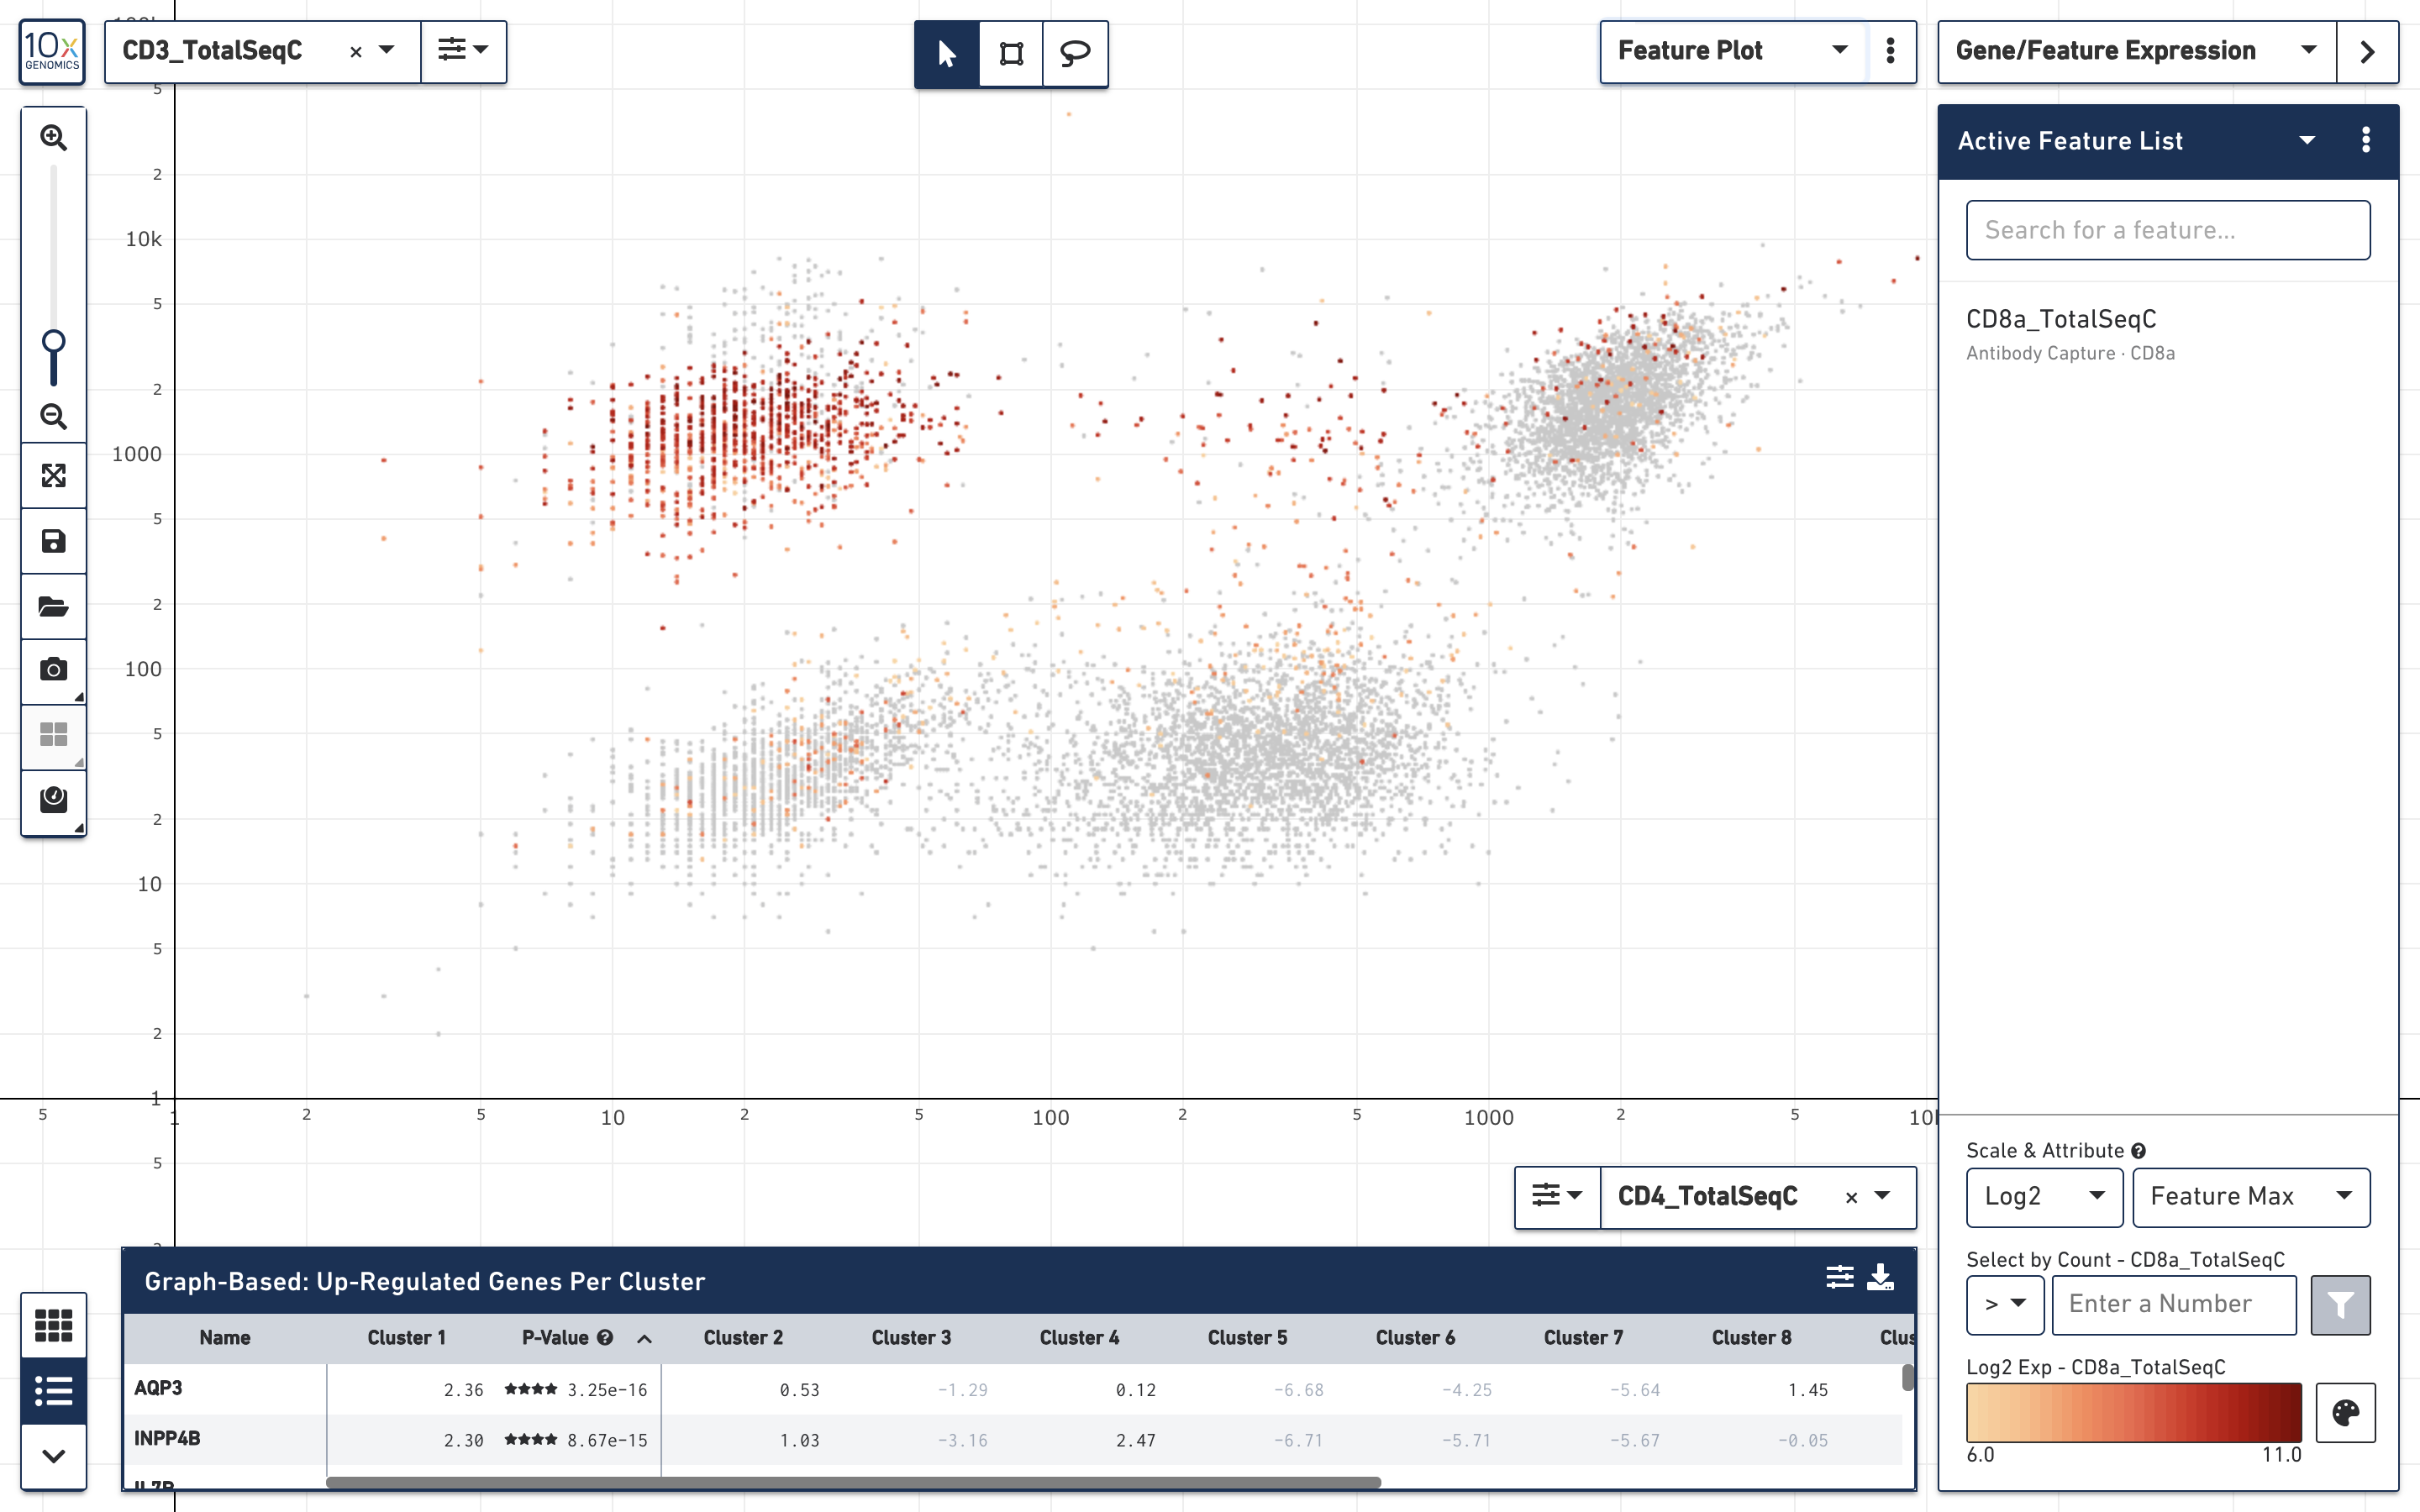Switch to the grid view icon
The width and height of the screenshot is (2420, 1512).
[x=54, y=1325]
